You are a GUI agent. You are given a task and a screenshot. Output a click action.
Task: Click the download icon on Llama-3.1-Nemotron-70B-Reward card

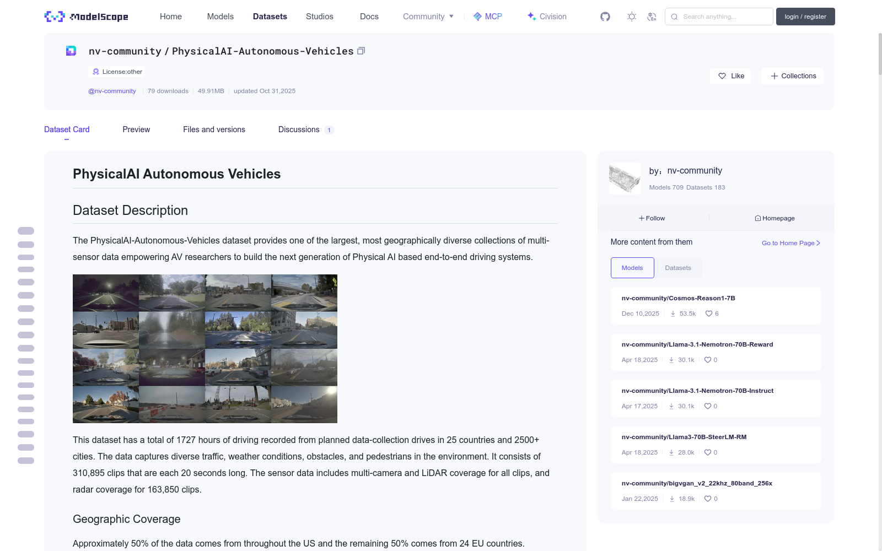(671, 360)
